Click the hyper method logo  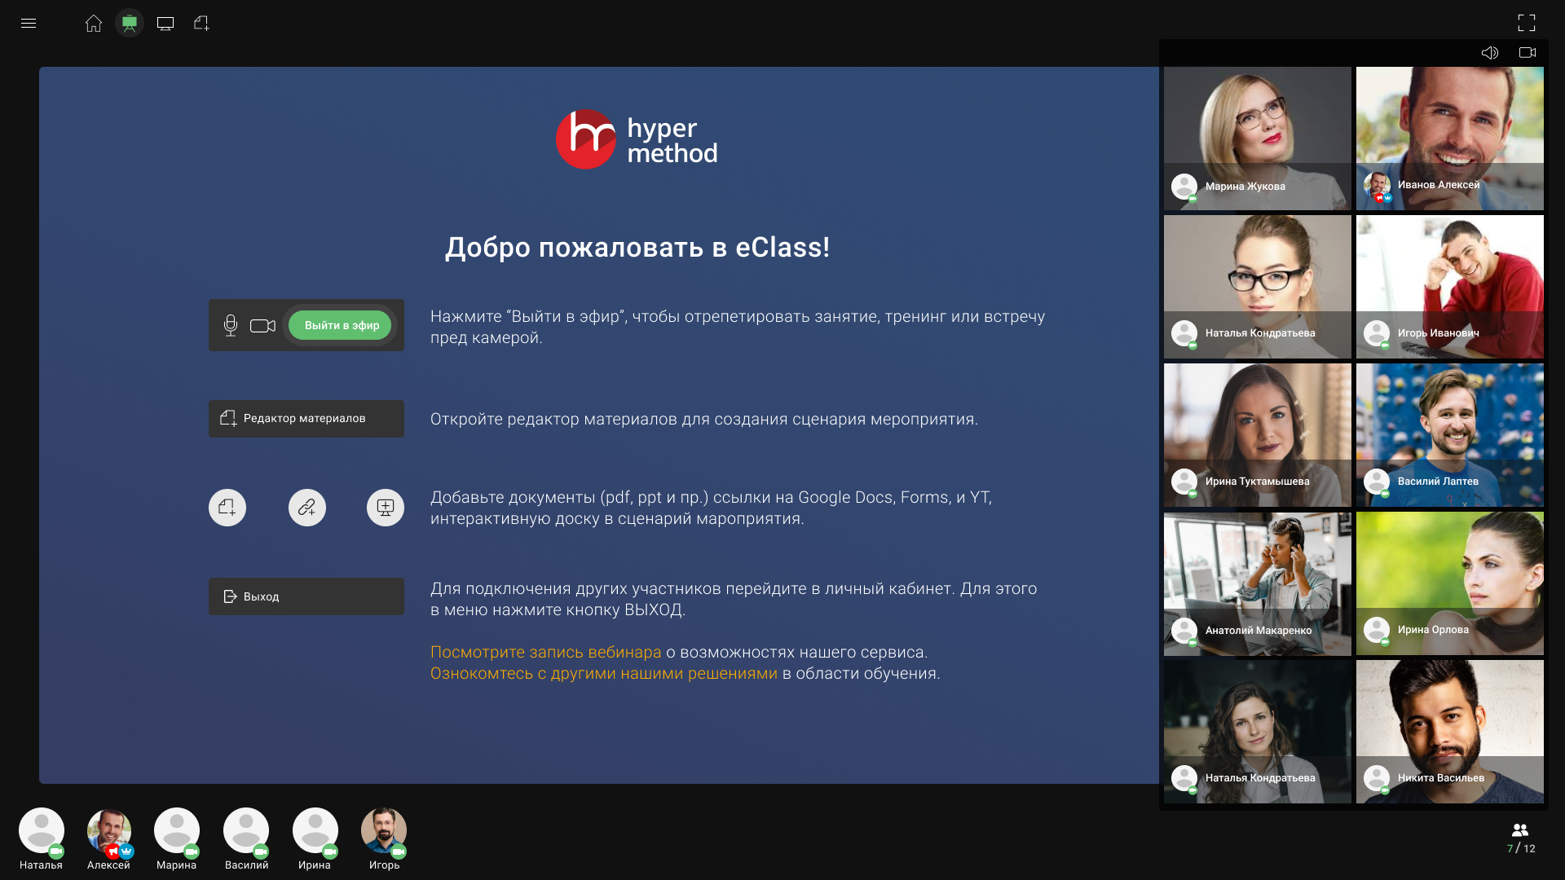[x=637, y=140]
